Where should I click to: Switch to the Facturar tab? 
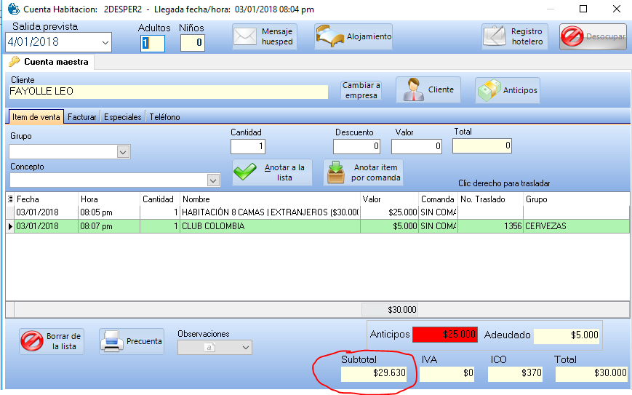point(81,116)
